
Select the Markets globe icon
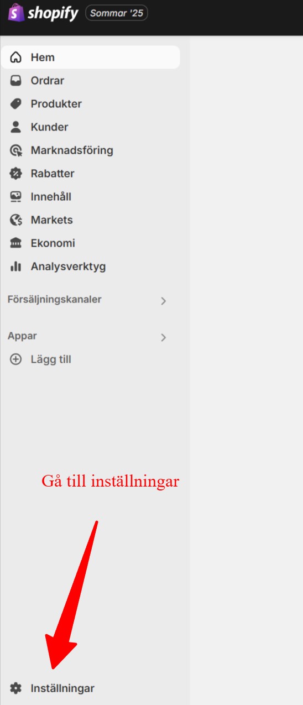pyautogui.click(x=16, y=220)
